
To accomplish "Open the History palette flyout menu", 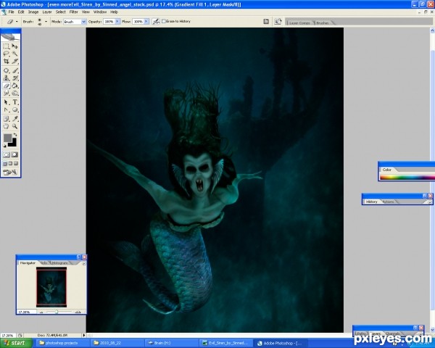I will click(429, 202).
